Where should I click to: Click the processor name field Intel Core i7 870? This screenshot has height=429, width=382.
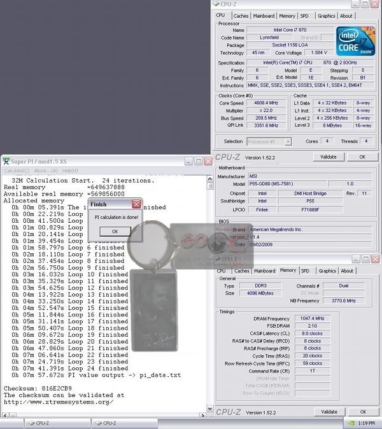coord(290,30)
